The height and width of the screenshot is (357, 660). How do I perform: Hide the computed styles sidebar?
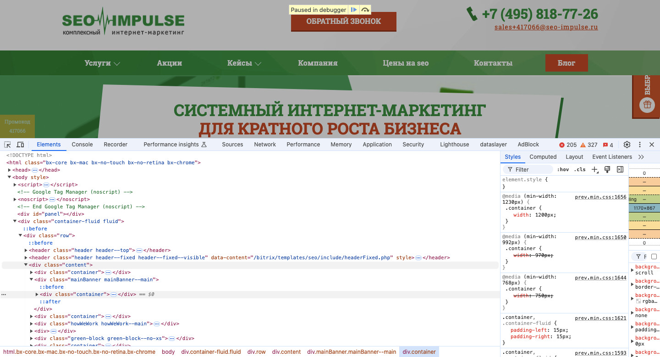pos(620,169)
